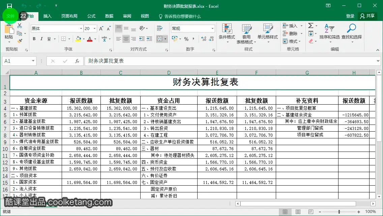
Task: Open 查找和选择 find and select
Action: (352, 33)
